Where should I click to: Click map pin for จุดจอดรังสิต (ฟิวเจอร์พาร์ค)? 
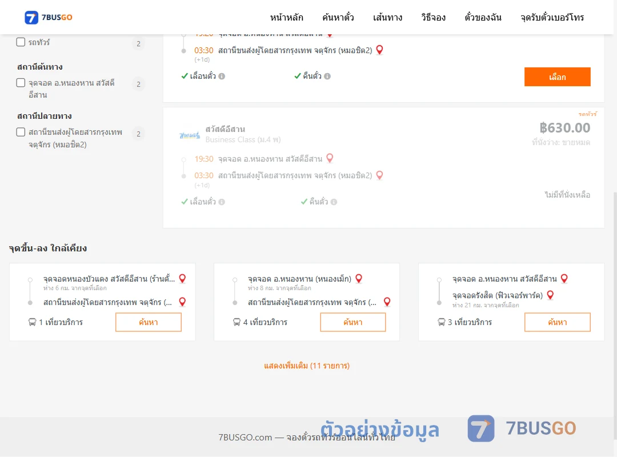(x=550, y=295)
